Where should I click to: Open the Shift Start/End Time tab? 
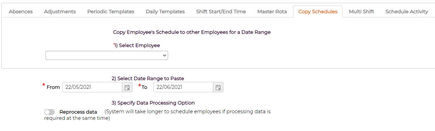pos(221,11)
